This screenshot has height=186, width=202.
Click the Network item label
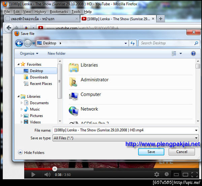(x=89, y=109)
